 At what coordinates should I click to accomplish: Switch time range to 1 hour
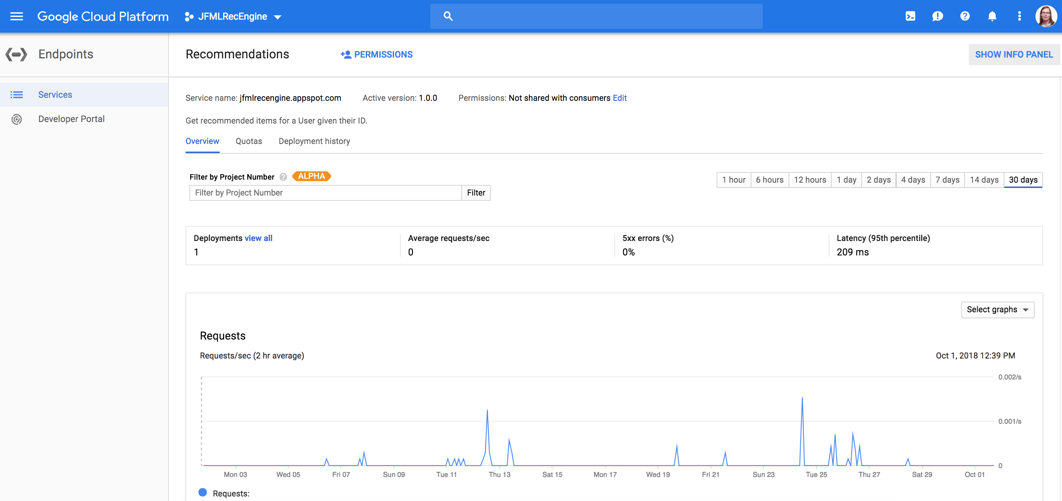point(733,180)
